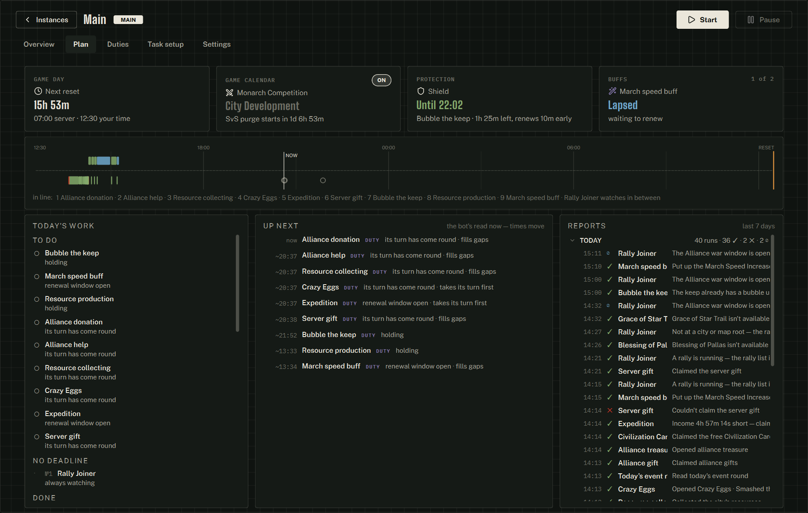Image resolution: width=808 pixels, height=513 pixels.
Task: Select Alliance donation in Up Next
Action: pos(404,240)
